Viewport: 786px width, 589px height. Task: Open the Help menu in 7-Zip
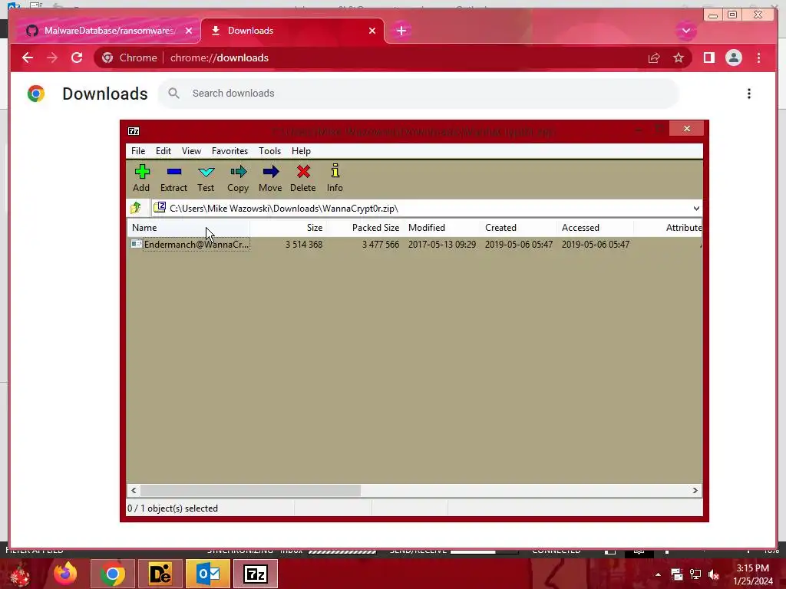point(301,151)
